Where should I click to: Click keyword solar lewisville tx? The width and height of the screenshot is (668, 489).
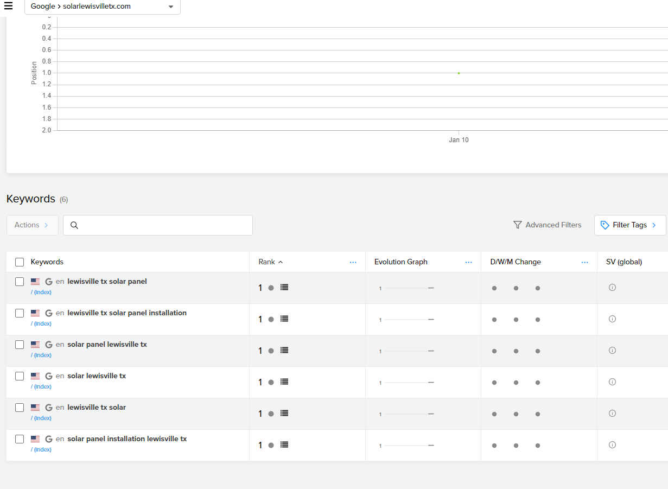coord(97,376)
